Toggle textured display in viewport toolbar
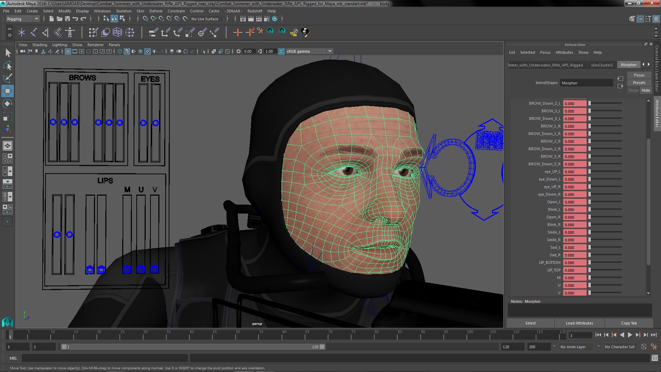The width and height of the screenshot is (661, 372). [147, 51]
